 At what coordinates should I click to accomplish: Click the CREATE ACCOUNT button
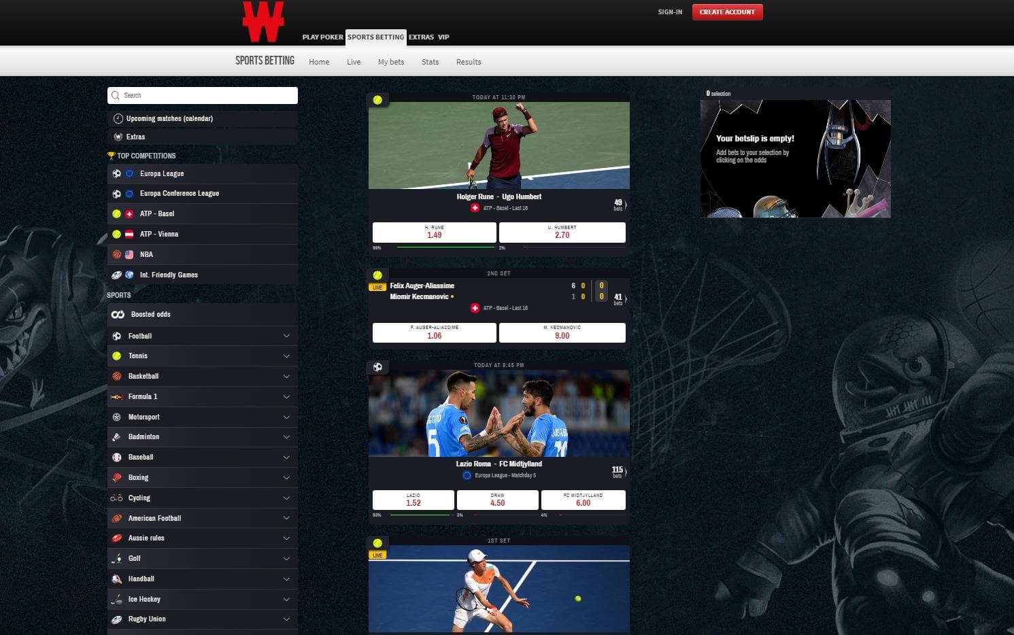[727, 12]
